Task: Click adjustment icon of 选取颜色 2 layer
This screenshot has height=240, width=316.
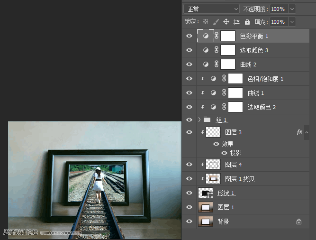Action: (x=213, y=107)
